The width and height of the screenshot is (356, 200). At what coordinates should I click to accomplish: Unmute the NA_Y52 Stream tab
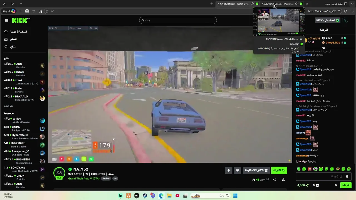(252, 4)
